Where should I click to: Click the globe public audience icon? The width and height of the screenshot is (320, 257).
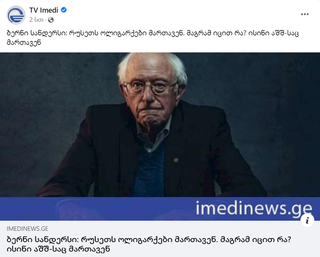point(51,20)
